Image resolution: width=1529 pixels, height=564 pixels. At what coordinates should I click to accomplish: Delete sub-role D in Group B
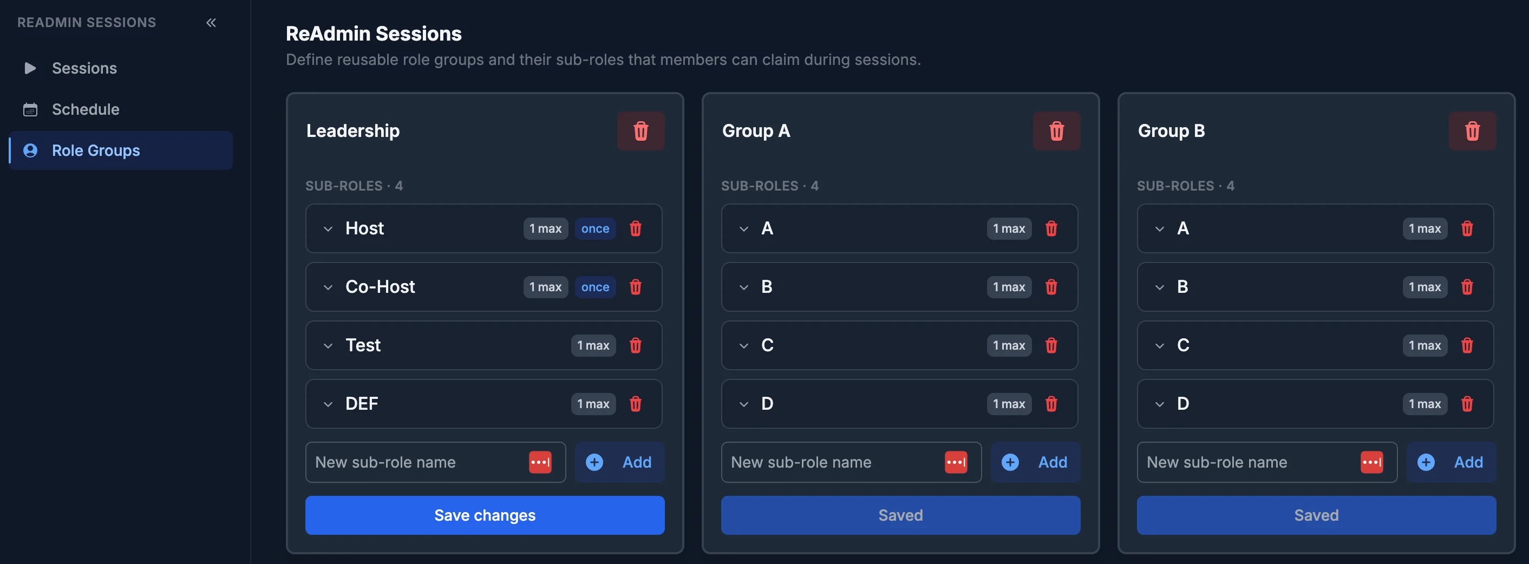click(1467, 404)
